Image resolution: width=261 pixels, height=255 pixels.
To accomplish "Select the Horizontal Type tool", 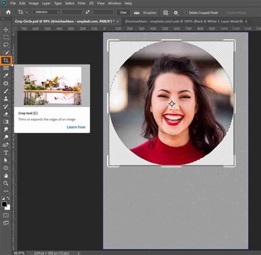I will click(x=6, y=153).
